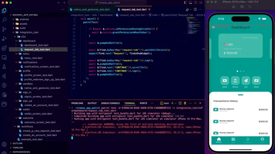Tap the Deposit icon in simulator

(225, 81)
